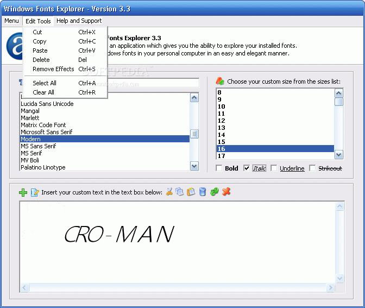Screen dimensions: 365x308
Task: Click text box horizontal scroll left arrow
Action: point(24,288)
